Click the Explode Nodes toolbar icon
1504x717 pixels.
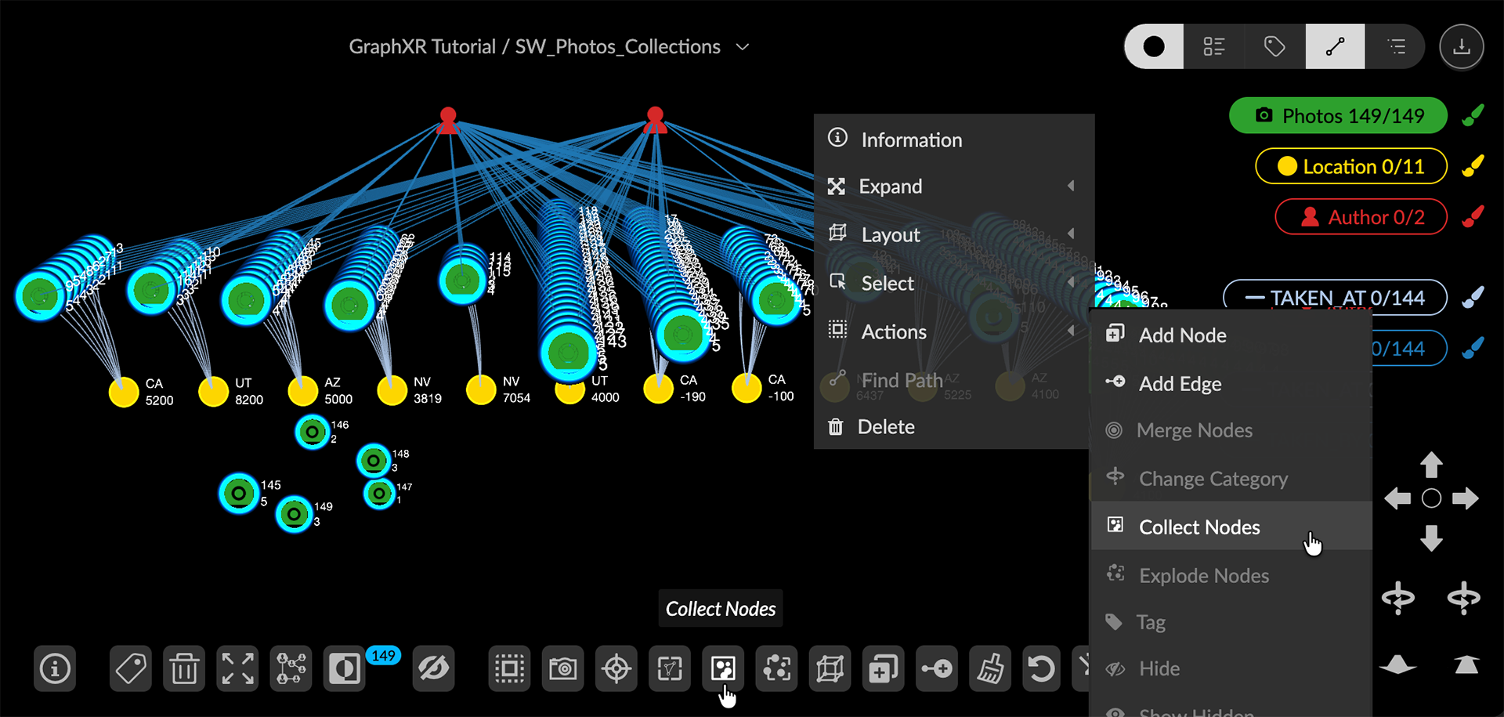point(776,669)
